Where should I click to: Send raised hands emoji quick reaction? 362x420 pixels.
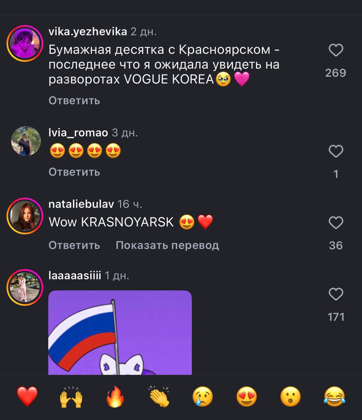click(71, 397)
